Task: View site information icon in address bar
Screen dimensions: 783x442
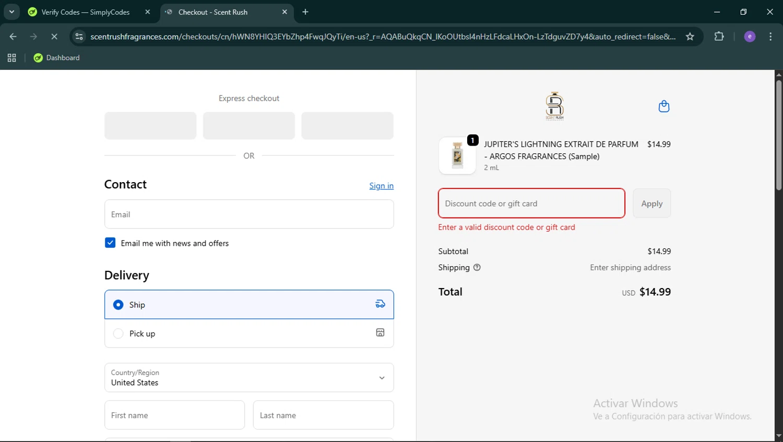Action: click(79, 37)
